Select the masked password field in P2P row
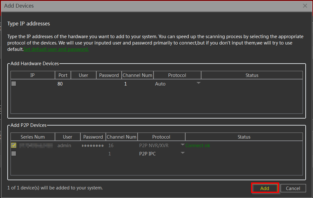This screenshot has width=313, height=198. point(93,146)
